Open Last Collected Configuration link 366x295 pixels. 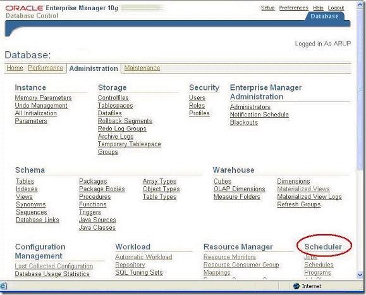click(x=54, y=266)
